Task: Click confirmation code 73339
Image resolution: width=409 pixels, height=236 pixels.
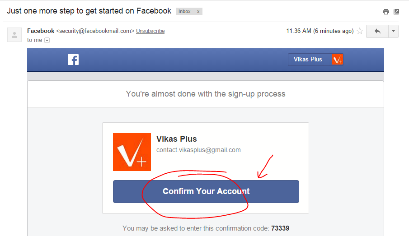Action: pos(280,228)
